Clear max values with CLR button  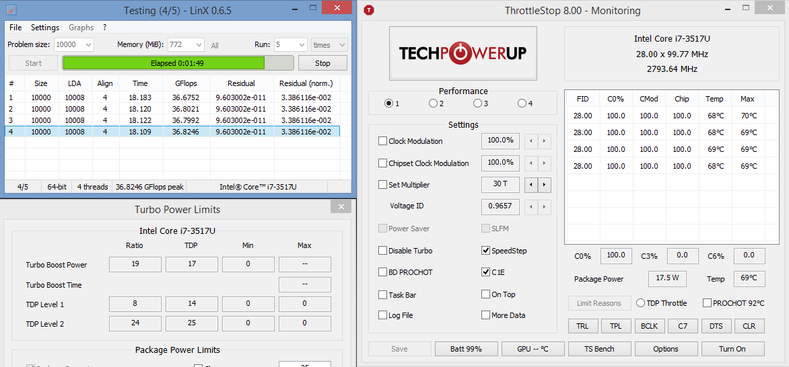click(x=749, y=326)
